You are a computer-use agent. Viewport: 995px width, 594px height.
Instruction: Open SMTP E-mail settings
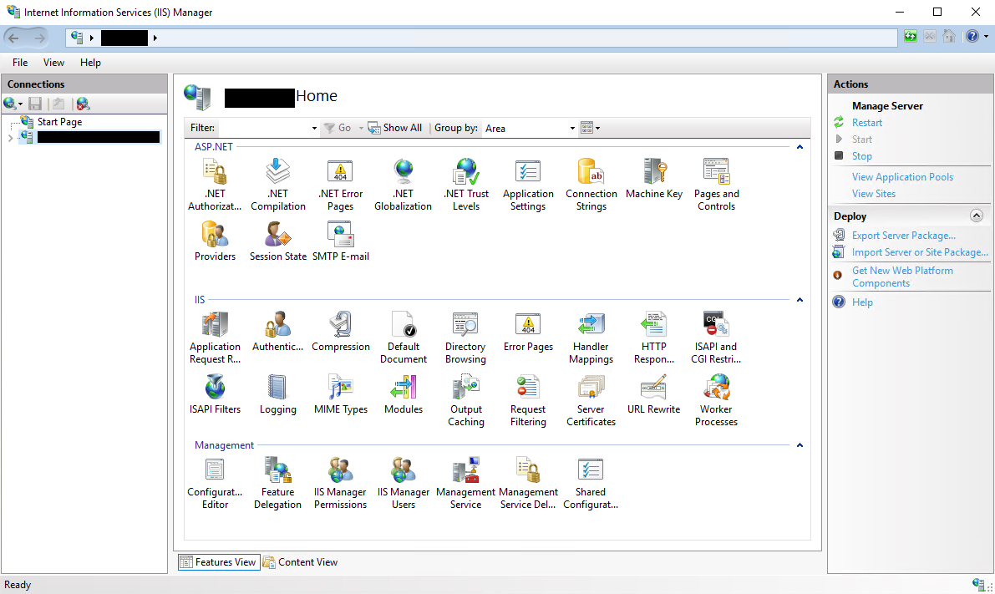pos(341,241)
